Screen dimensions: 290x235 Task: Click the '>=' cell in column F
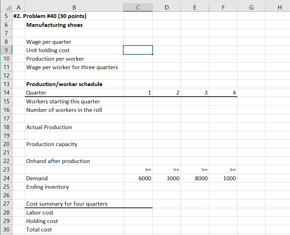(x=223, y=170)
